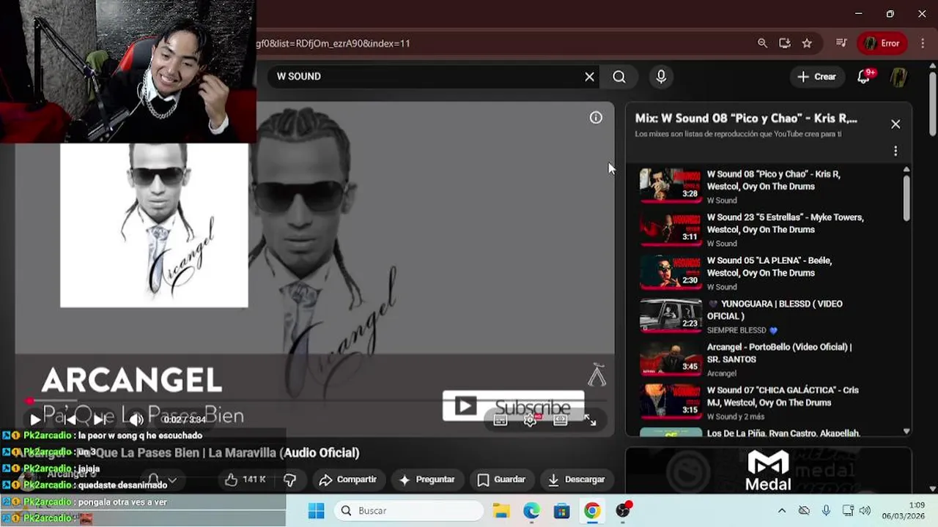Image resolution: width=938 pixels, height=527 pixels.
Task: Bookmark this page with the star
Action: pyautogui.click(x=807, y=43)
